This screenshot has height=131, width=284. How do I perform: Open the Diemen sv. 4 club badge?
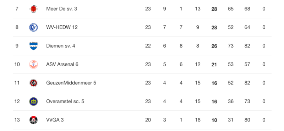[x=33, y=46]
